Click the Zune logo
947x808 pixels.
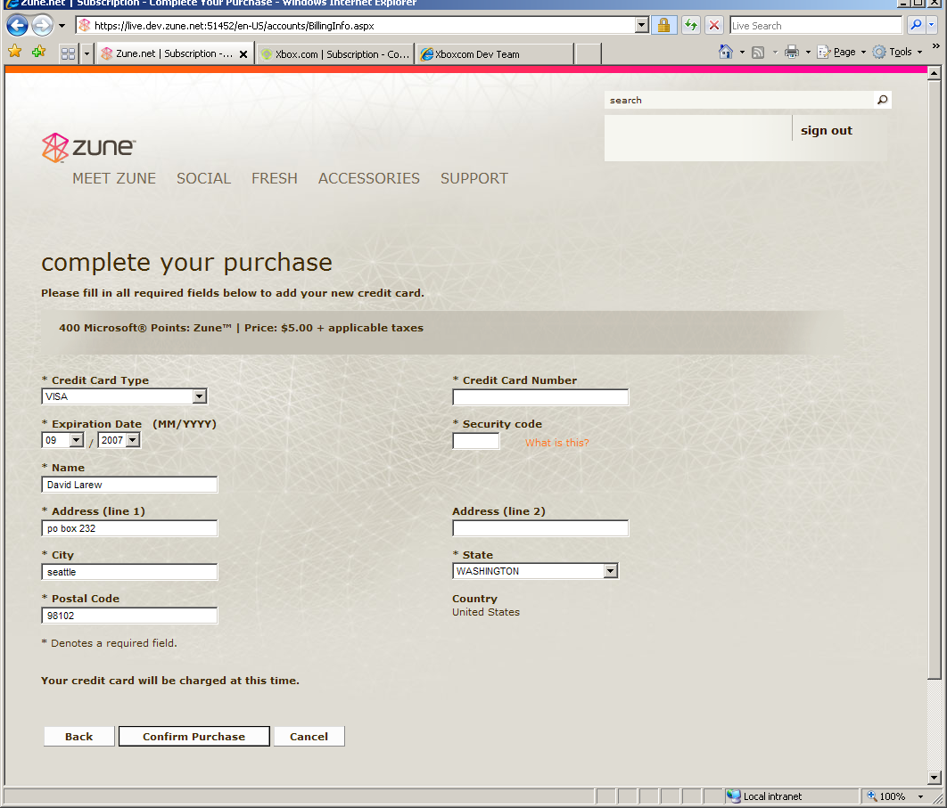point(89,147)
